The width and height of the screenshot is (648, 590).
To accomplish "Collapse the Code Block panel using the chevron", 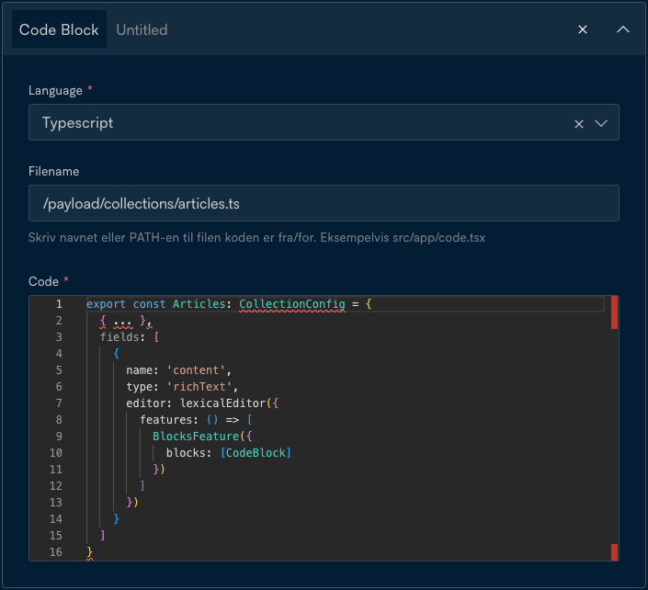I will pyautogui.click(x=623, y=29).
